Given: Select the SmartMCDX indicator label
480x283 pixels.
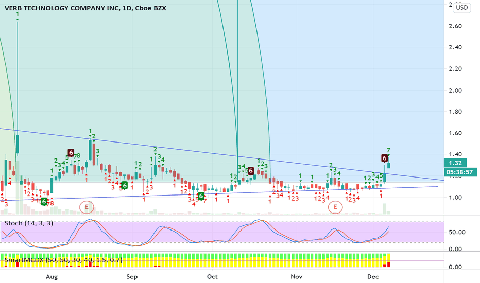Looking at the screenshot, I should 63,260.
